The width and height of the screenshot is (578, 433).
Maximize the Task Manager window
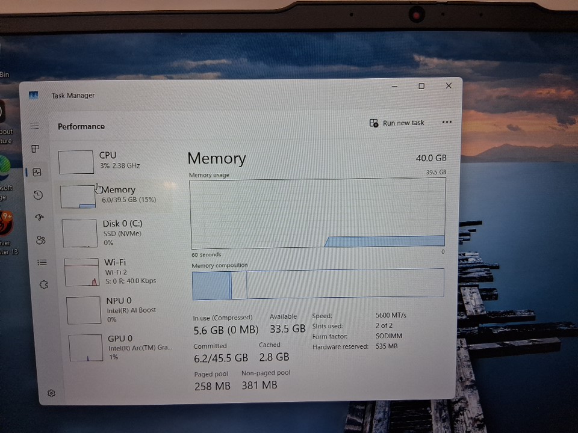(x=421, y=86)
